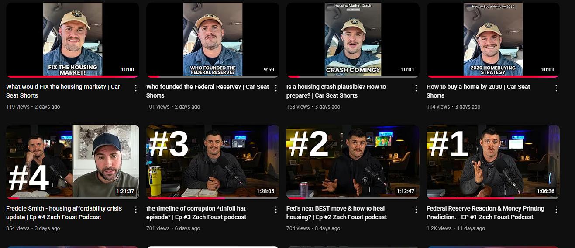Open three-dot menu for Fed's next BEST move episode

[x=416, y=210]
